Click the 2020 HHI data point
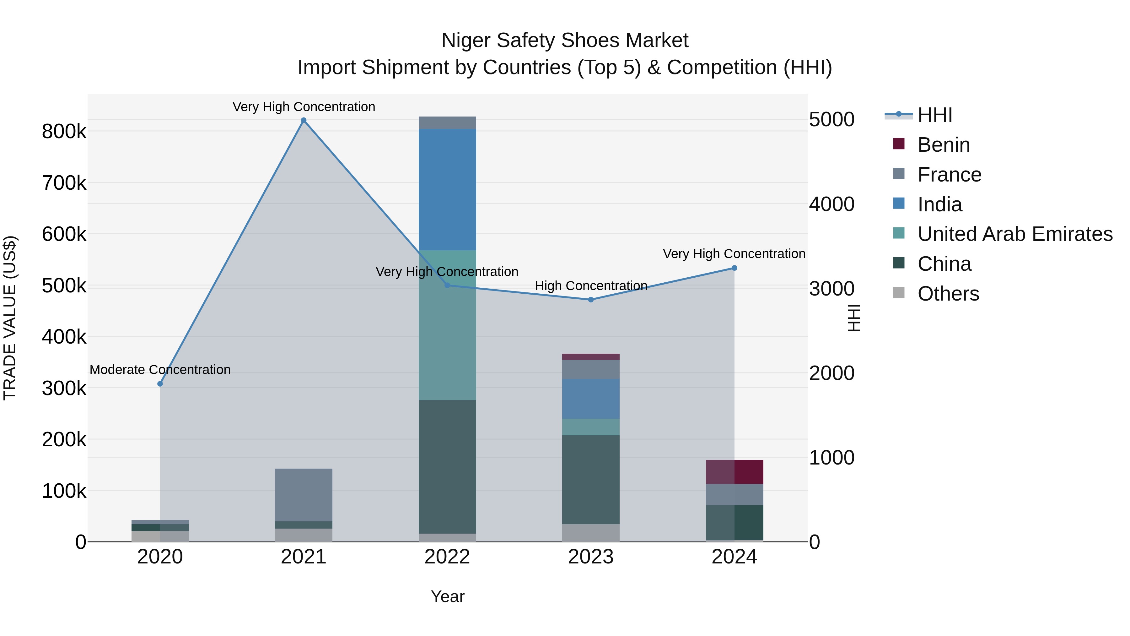 [160, 383]
